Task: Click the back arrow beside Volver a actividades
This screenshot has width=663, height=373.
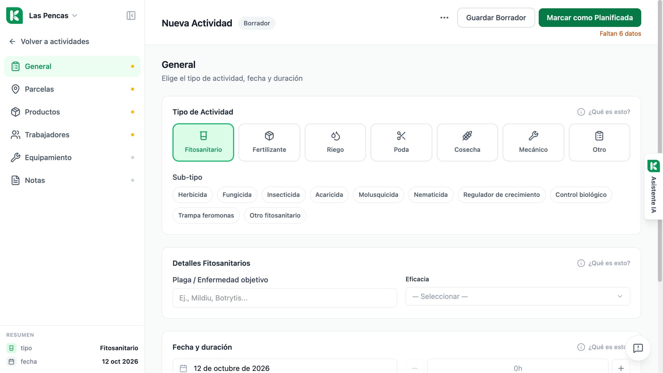Action: [12, 41]
